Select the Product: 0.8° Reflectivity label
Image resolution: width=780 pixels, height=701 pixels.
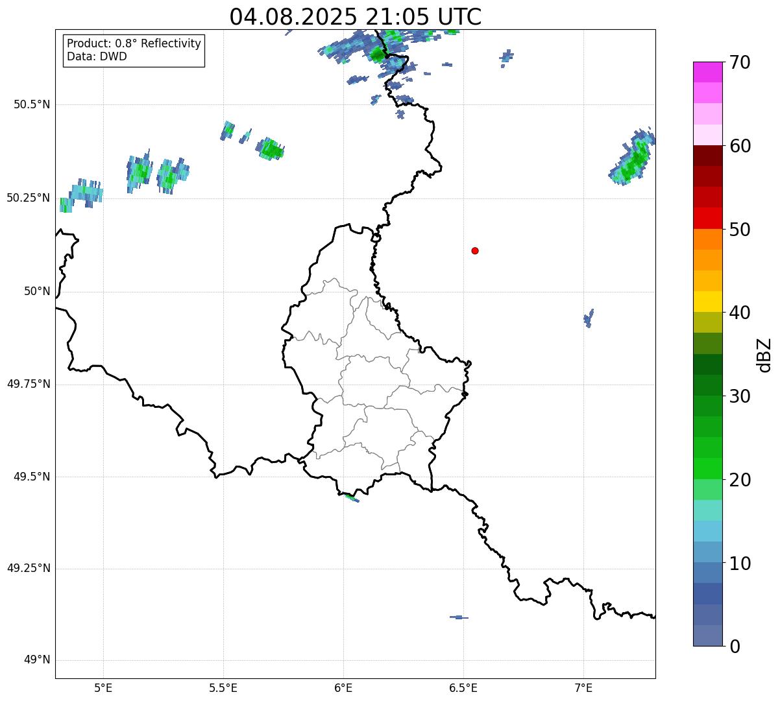click(134, 43)
